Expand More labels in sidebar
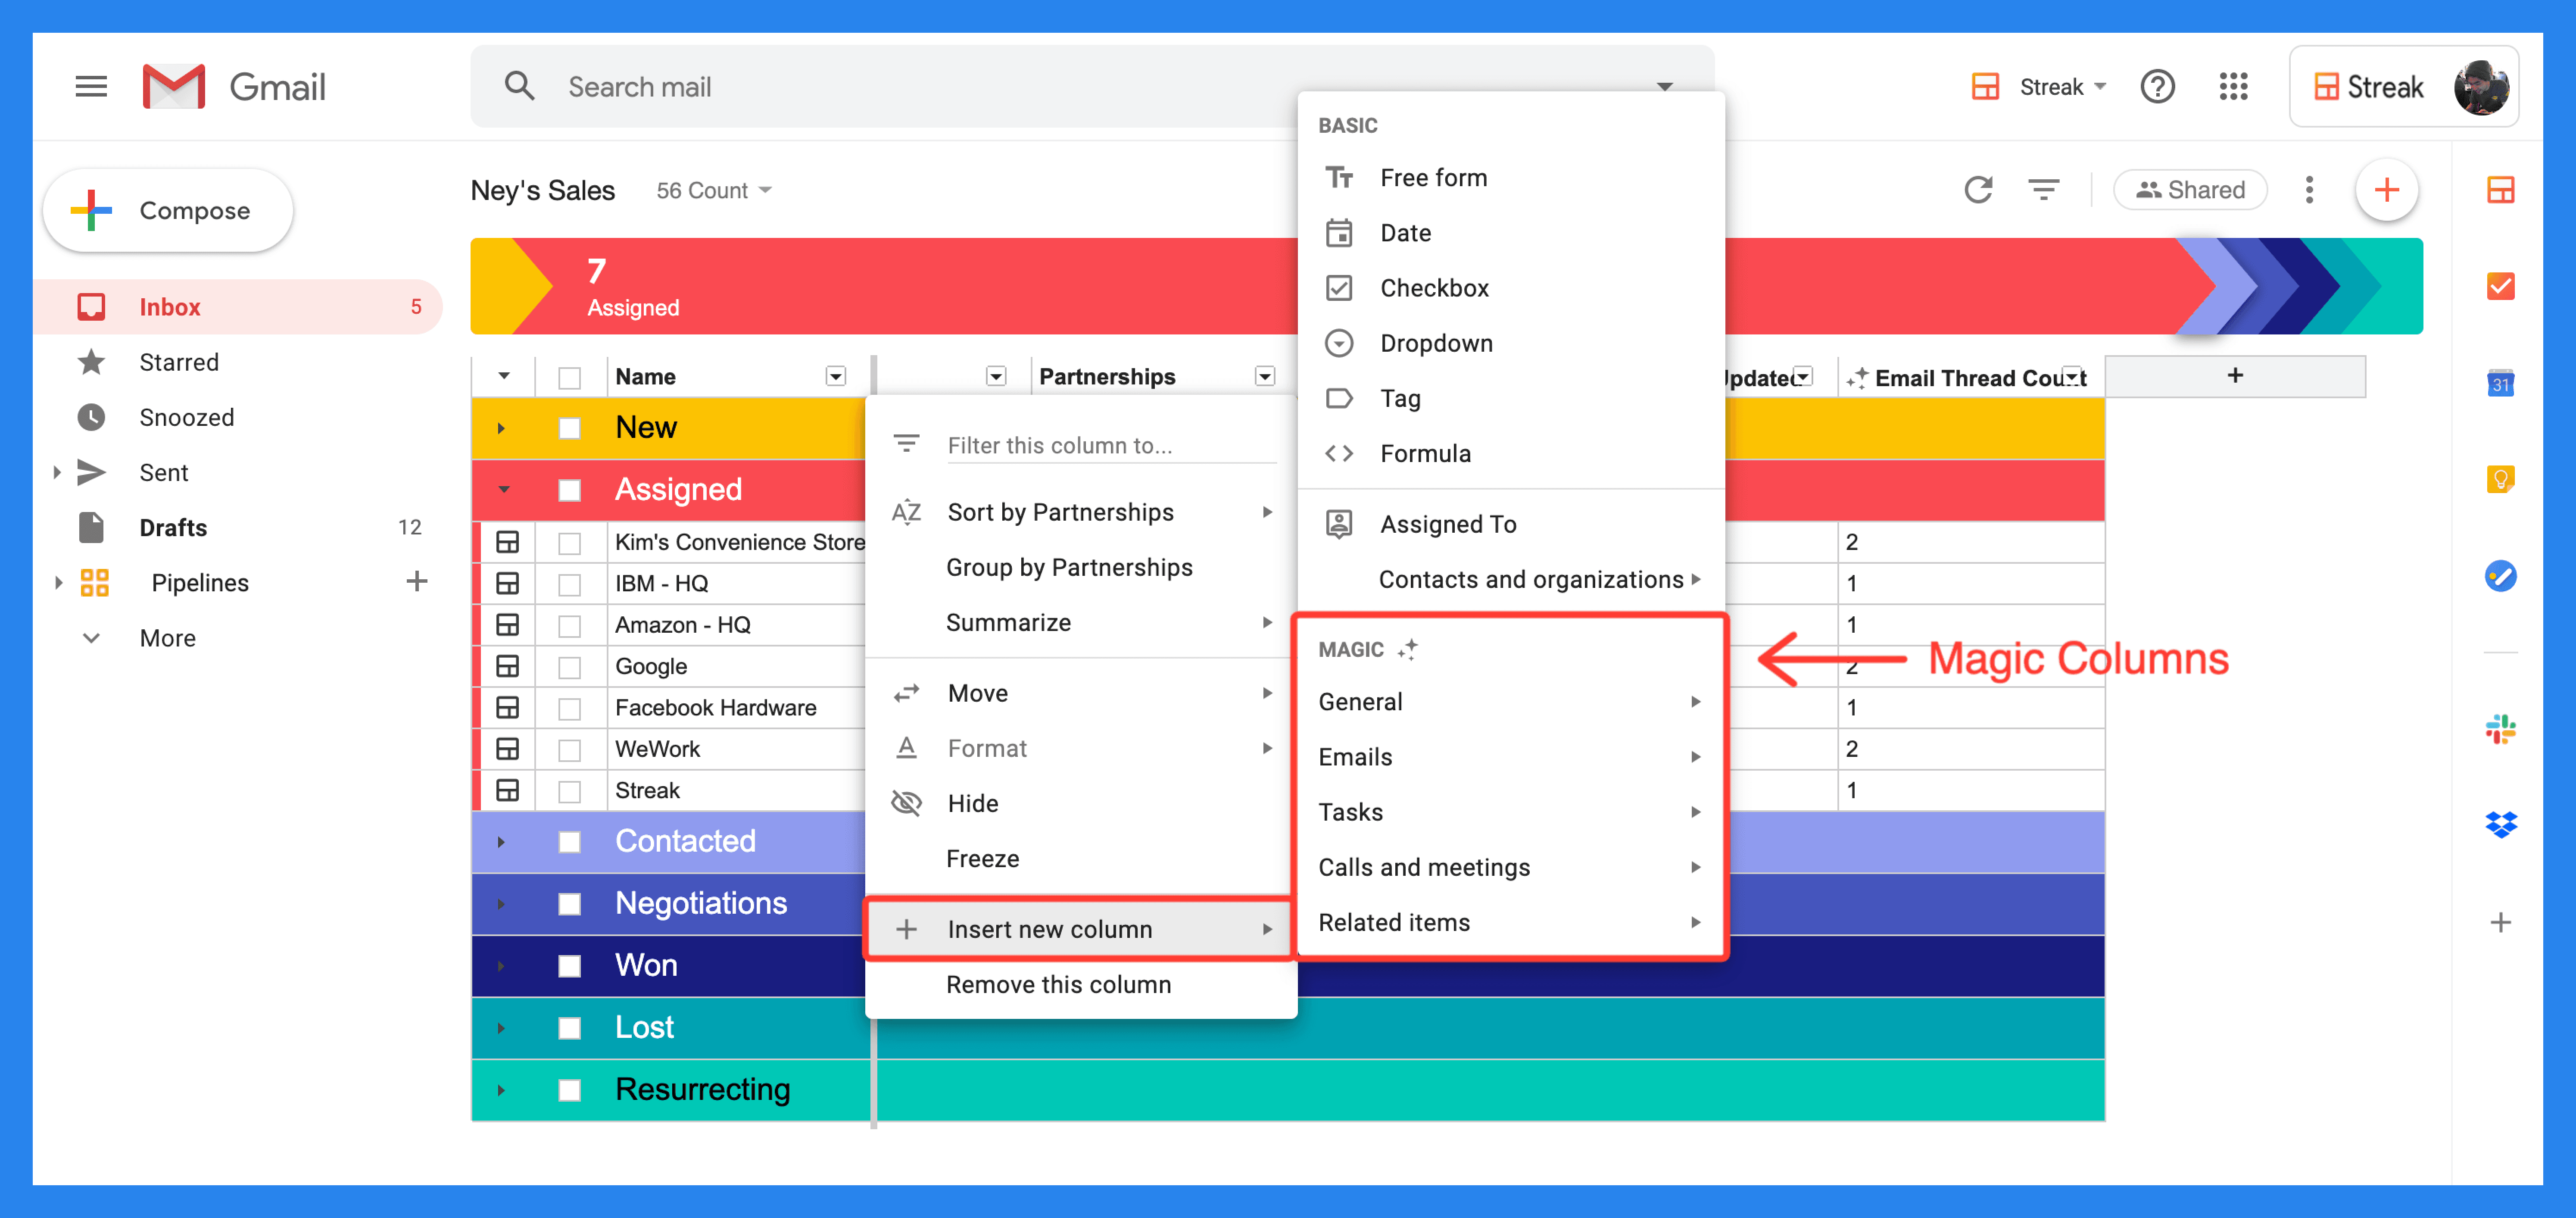The width and height of the screenshot is (2576, 1218). point(237,638)
